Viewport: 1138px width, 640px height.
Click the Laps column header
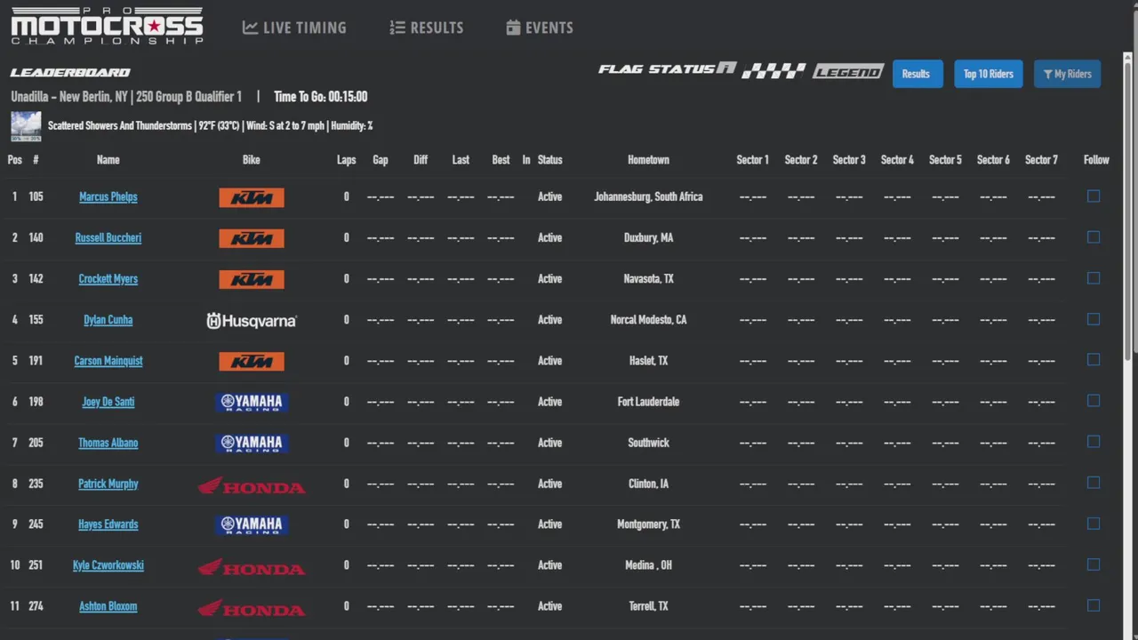click(347, 160)
